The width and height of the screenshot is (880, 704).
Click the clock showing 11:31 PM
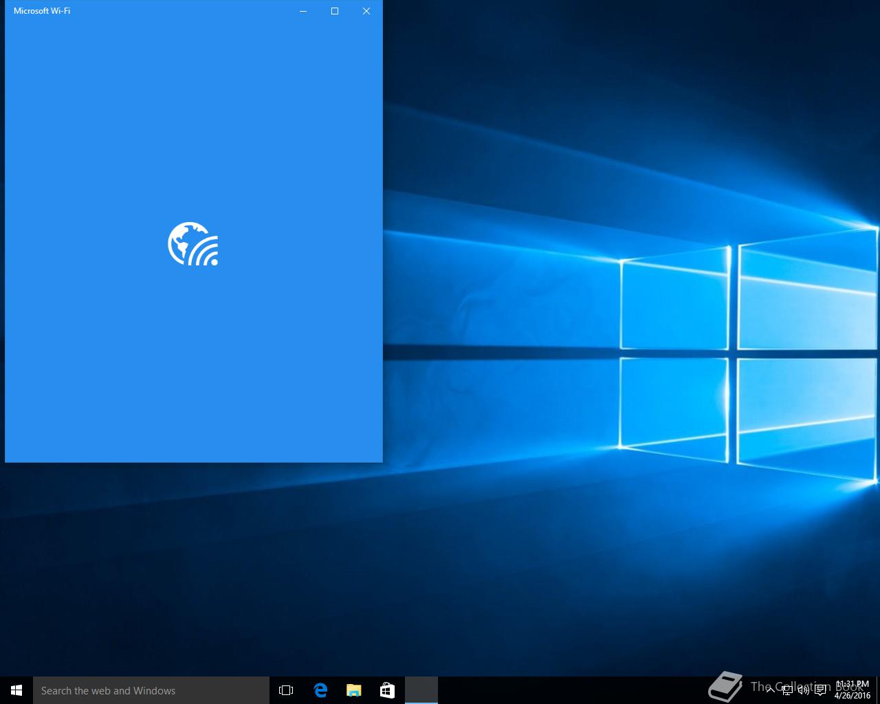tap(852, 690)
